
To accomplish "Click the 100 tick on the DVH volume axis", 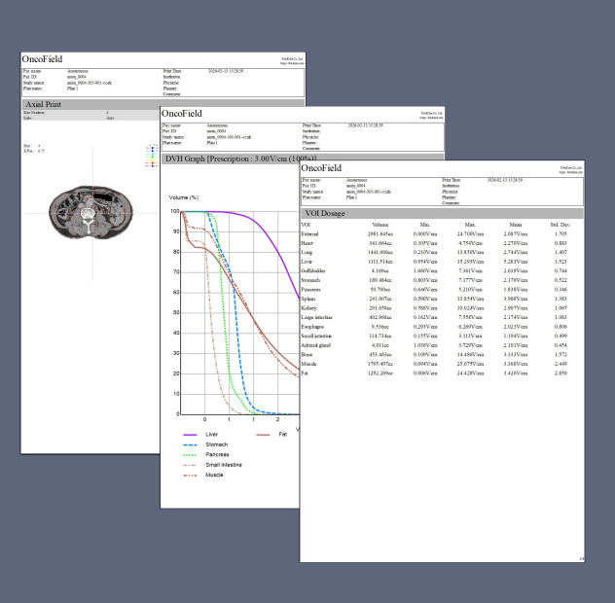I will coord(174,211).
